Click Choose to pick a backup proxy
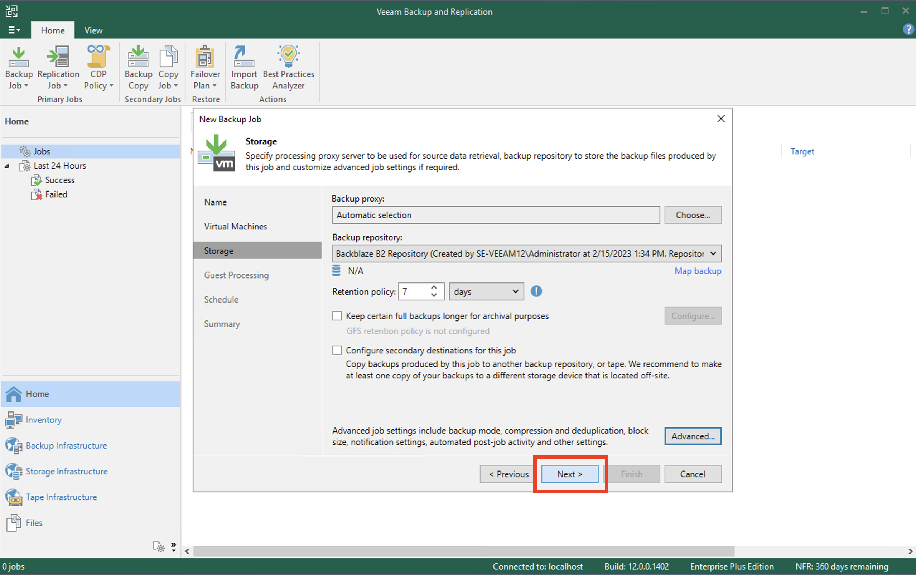 [693, 215]
